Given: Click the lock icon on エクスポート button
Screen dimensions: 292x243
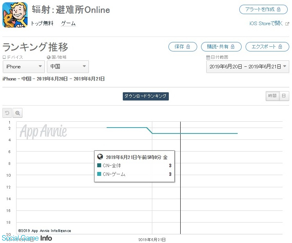Looking at the screenshot, I should coord(280,47).
